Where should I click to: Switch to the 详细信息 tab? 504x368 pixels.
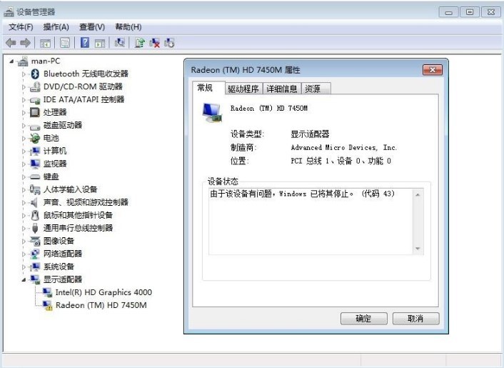click(282, 89)
